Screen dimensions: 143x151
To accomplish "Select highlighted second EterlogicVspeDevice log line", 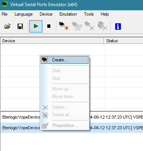I will [x=72, y=128].
